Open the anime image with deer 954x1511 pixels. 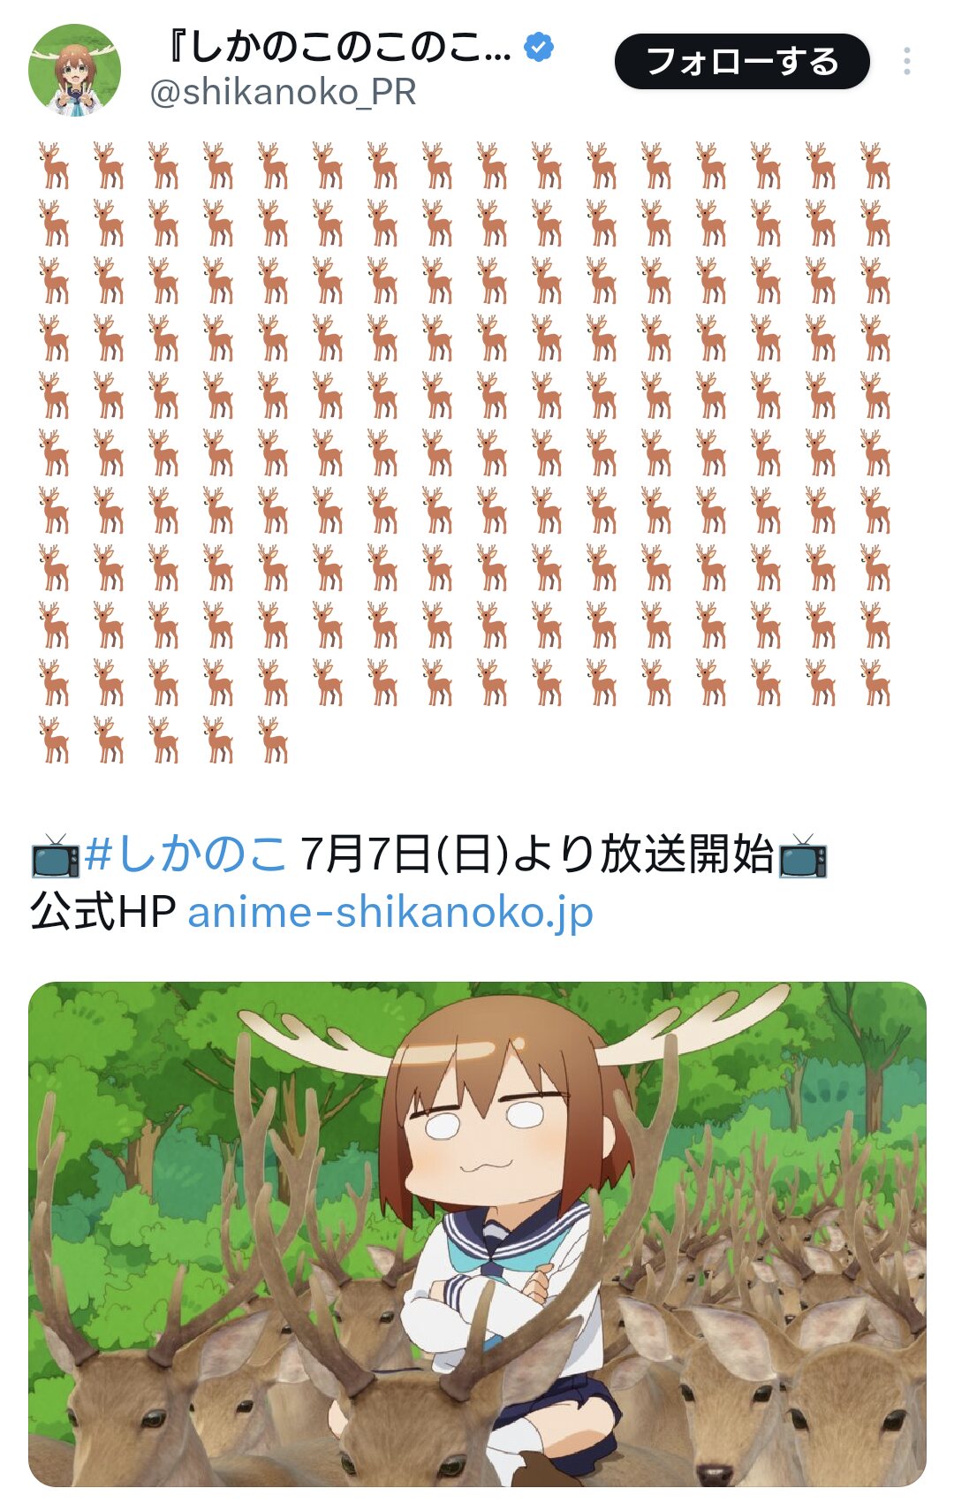pyautogui.click(x=477, y=1234)
